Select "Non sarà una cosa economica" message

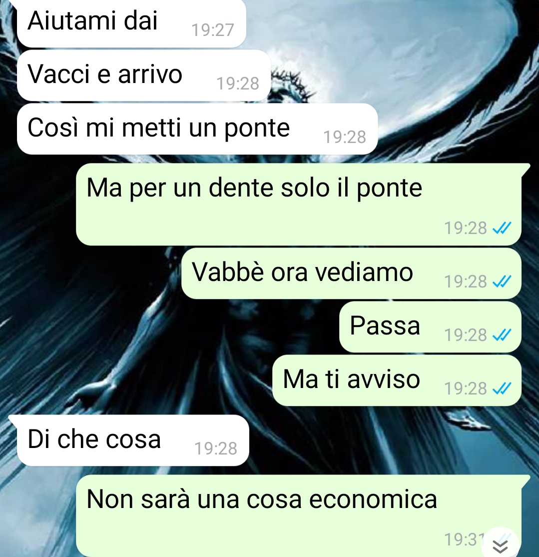[x=299, y=516]
